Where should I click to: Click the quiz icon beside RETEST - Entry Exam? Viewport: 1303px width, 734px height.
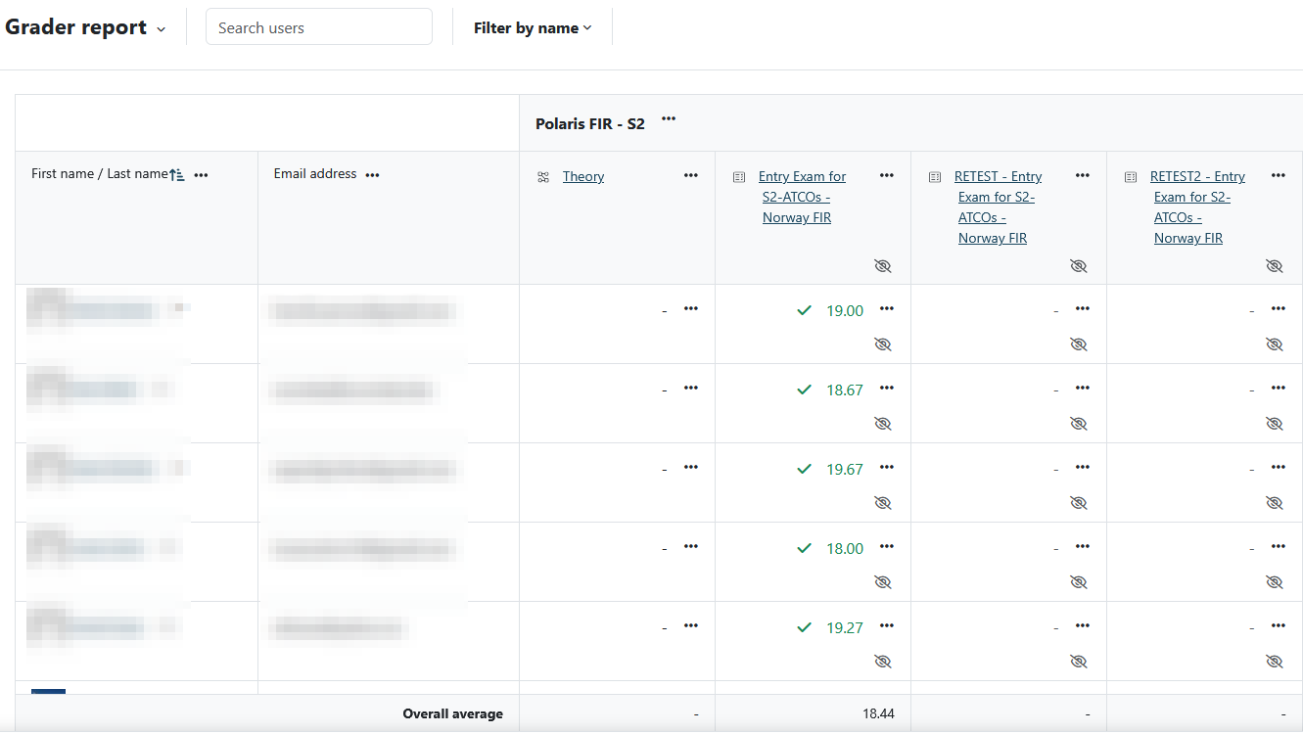[935, 177]
